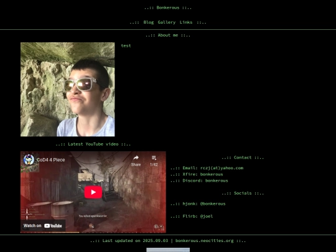Click the Flirb: @joel social entry
336x252 pixels.
[198, 217]
